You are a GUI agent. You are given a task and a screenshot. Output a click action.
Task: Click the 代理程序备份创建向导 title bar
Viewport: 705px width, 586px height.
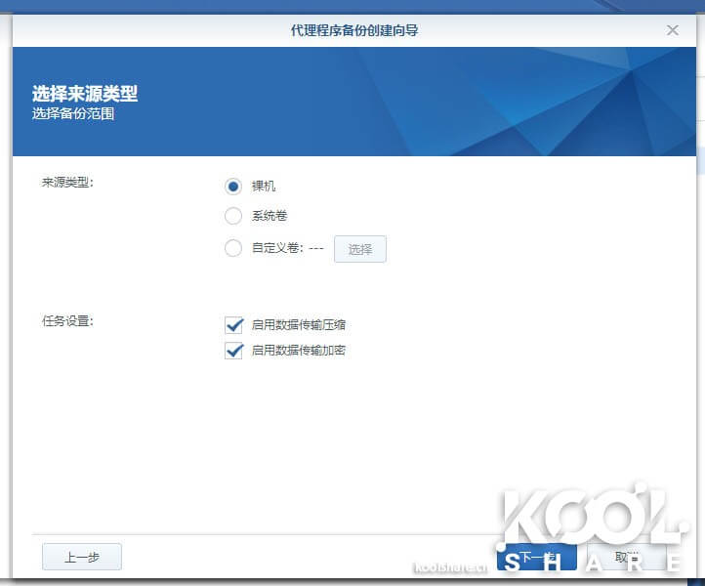pyautogui.click(x=354, y=30)
